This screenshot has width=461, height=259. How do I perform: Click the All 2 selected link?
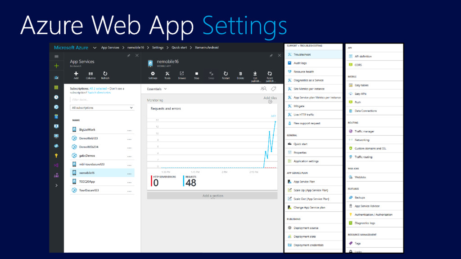point(98,89)
